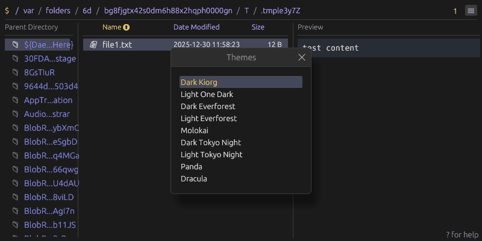Go to the var breadcrumb segment

(28, 11)
